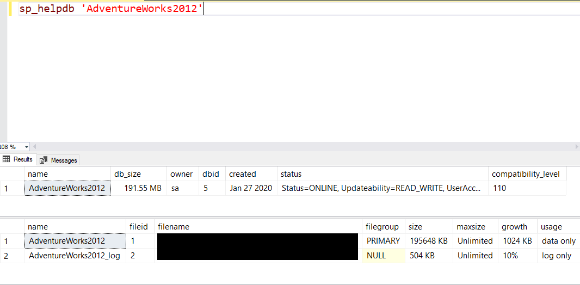
Task: Select the 191.55 MB cell
Action: 139,188
